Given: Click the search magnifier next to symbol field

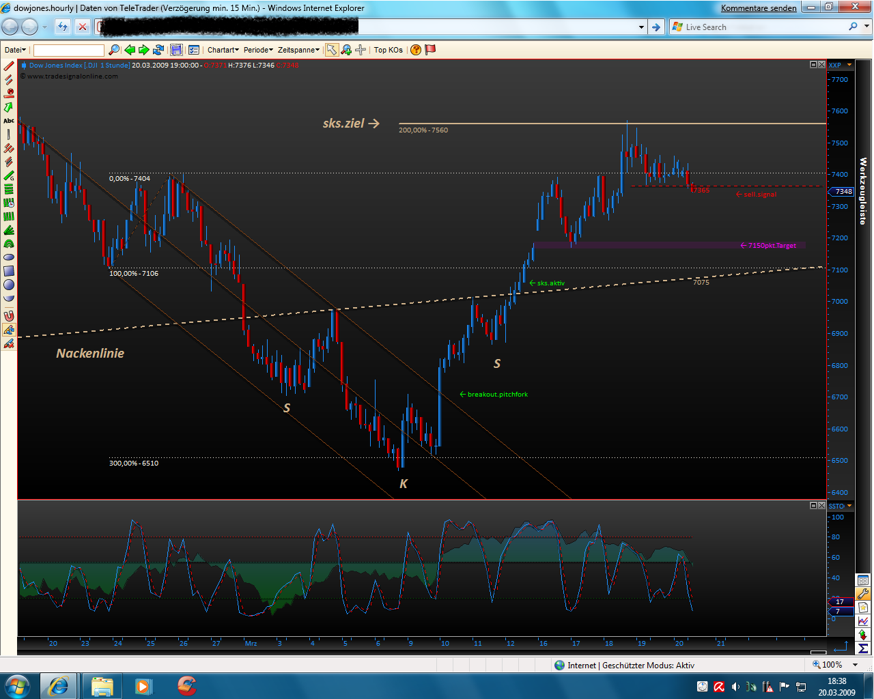Looking at the screenshot, I should (114, 50).
